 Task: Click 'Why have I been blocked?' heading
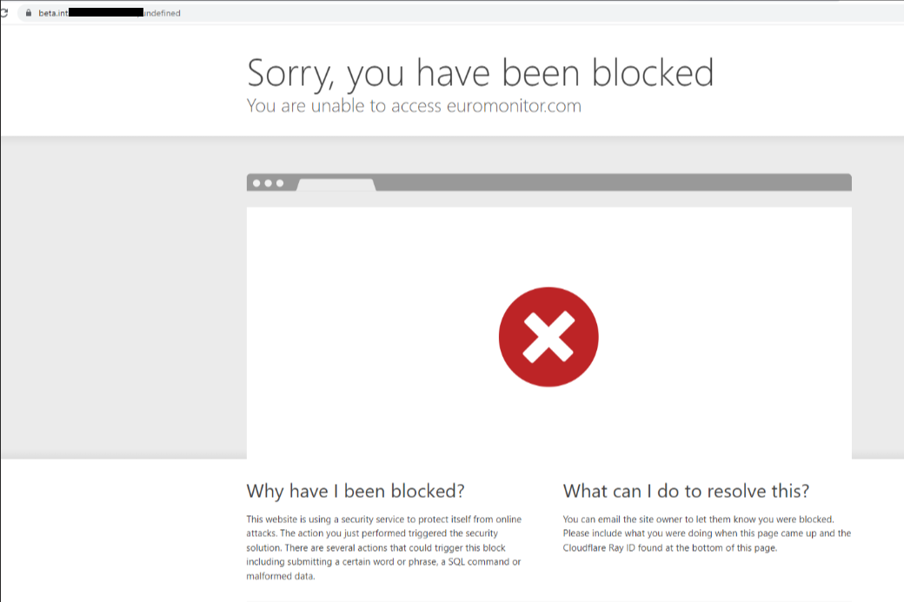(x=356, y=491)
